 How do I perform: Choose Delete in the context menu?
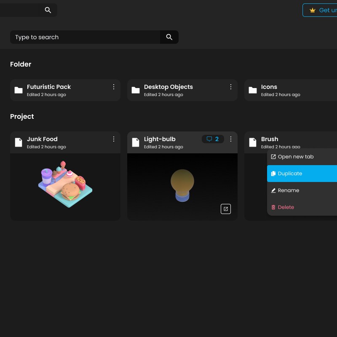[286, 207]
